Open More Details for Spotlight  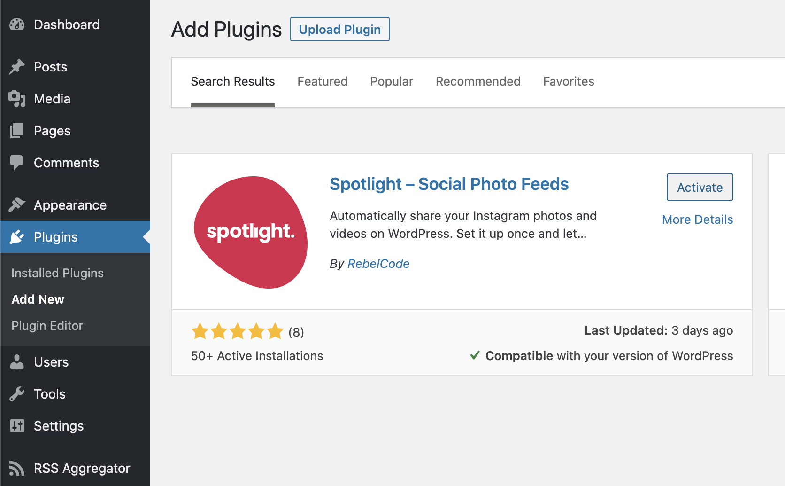click(698, 219)
